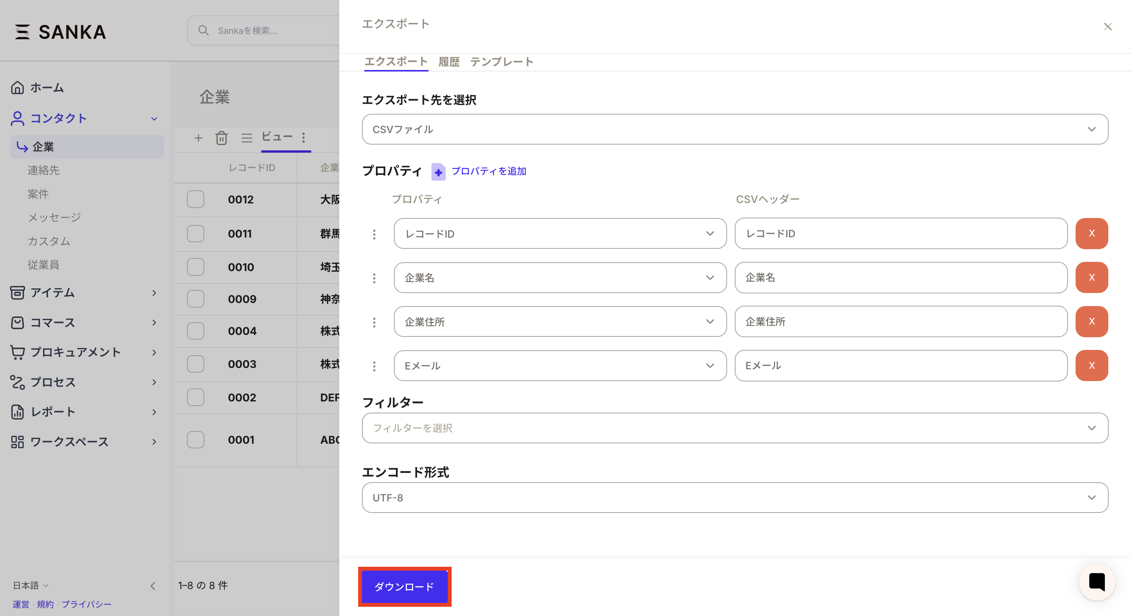The image size is (1131, 616).
Task: Click the trash delete icon in toolbar
Action: 221,138
